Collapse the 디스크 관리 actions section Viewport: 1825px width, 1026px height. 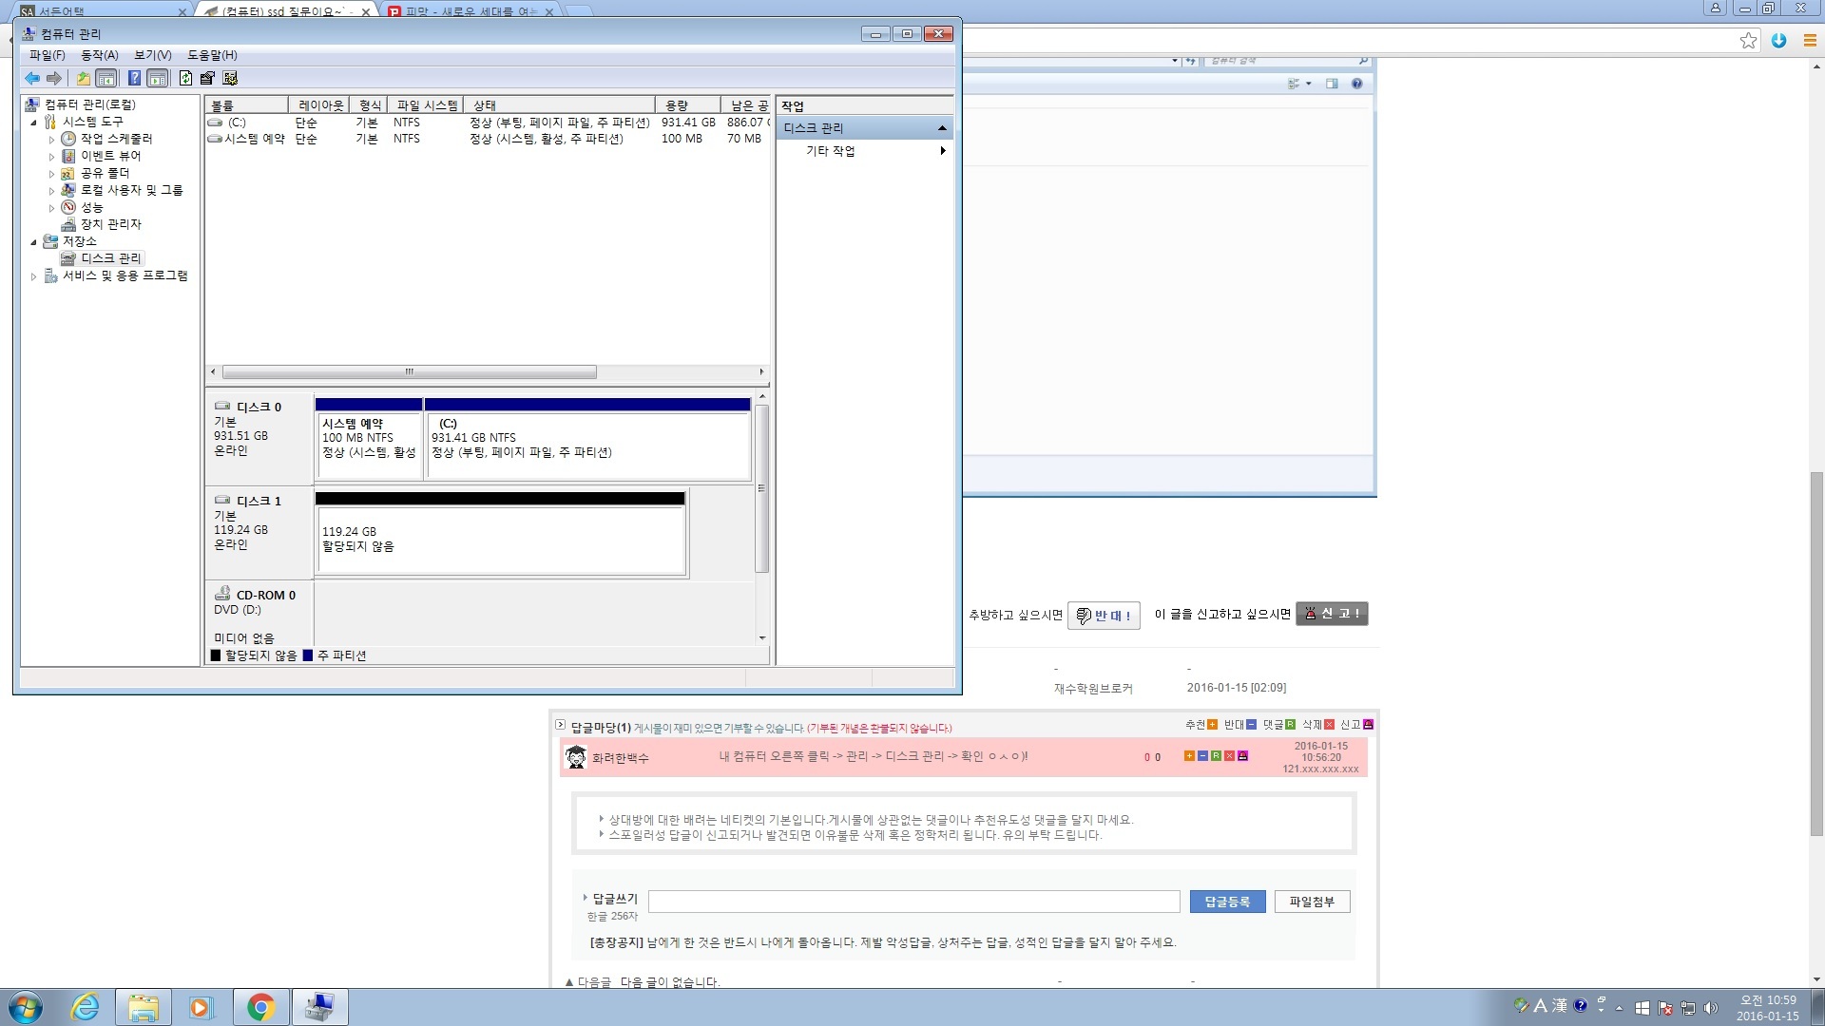click(x=941, y=128)
